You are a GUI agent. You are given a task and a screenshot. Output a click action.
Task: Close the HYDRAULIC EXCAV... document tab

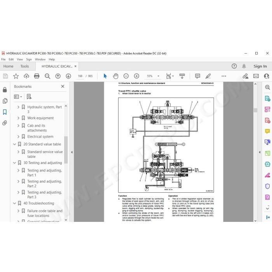(75, 66)
